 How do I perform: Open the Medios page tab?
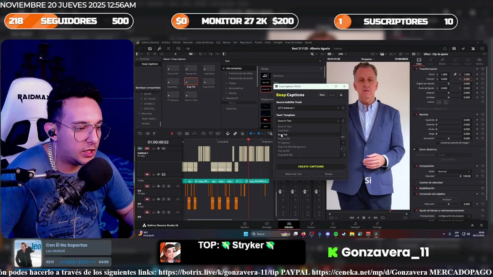click(x=245, y=225)
